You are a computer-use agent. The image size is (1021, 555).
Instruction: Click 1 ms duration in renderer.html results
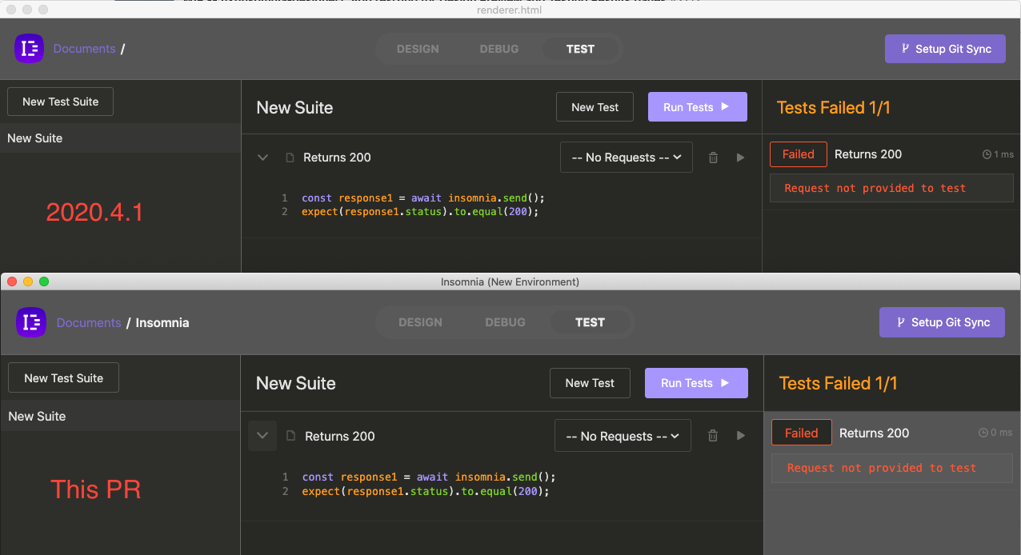998,154
